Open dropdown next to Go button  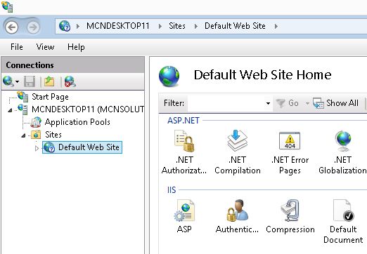coord(307,103)
